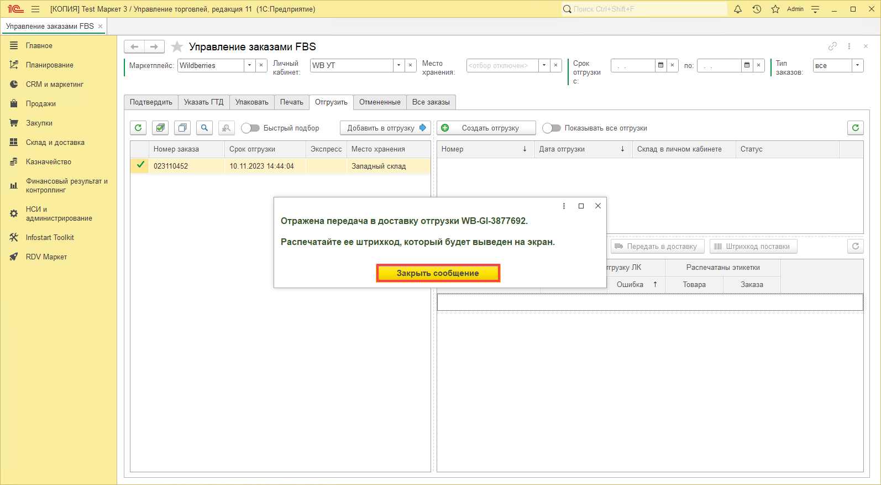Switch to Печать tab
881x485 pixels.
tap(291, 102)
